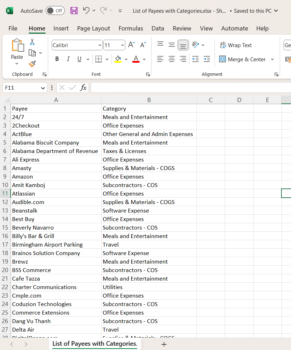Image resolution: width=291 pixels, height=350 pixels.
Task: Click the Excel app icon in title bar
Action: (x=9, y=11)
